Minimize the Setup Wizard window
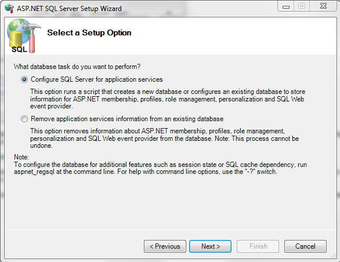340x262 pixels. [x=286, y=6]
